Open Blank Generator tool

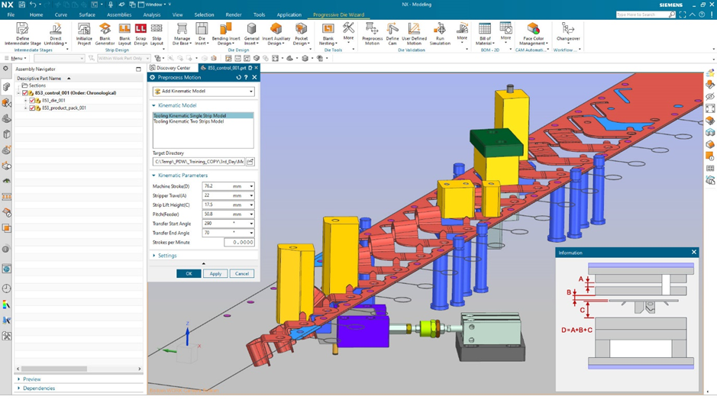(105, 34)
